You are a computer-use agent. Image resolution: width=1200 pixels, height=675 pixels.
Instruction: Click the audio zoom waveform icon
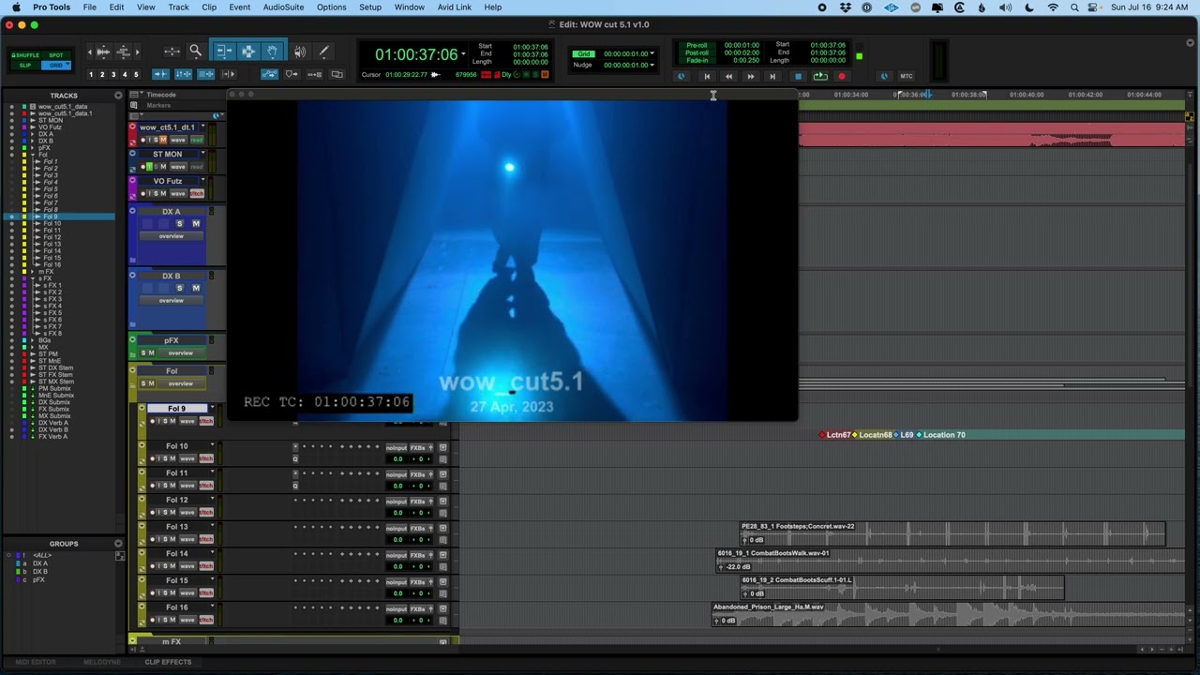[103, 52]
